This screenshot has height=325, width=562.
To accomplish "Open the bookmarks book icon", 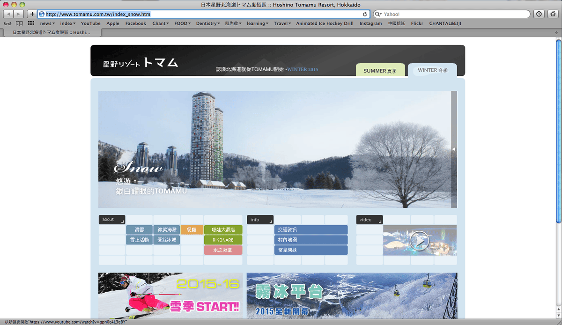I will coord(19,23).
